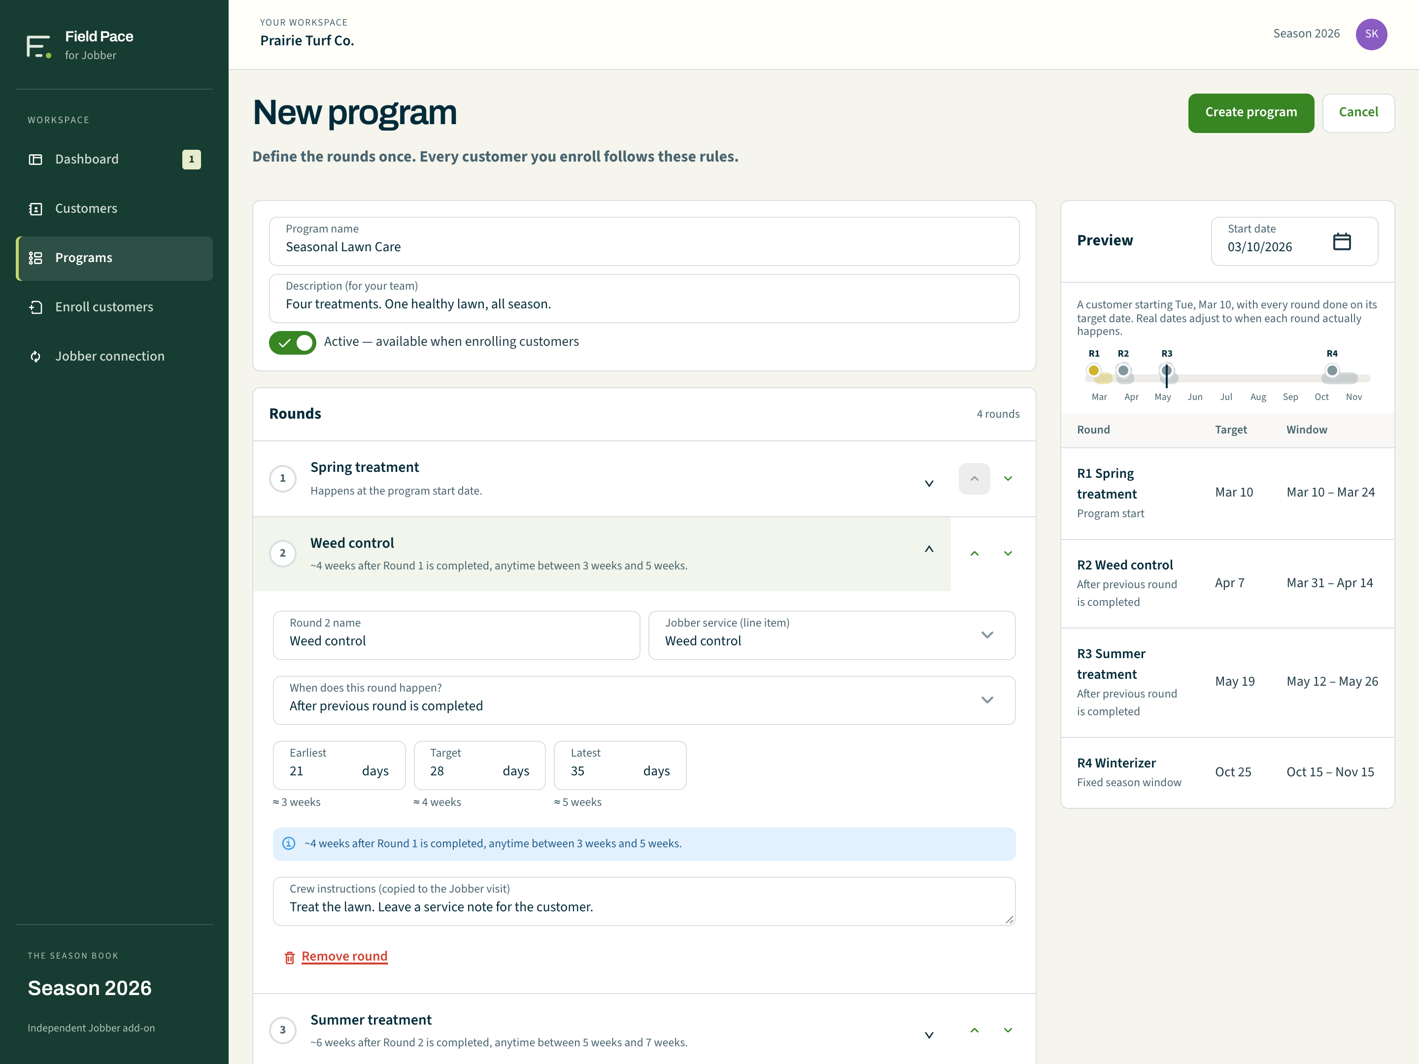Click the Description input field
Screen dimensions: 1419x1064
coord(644,299)
